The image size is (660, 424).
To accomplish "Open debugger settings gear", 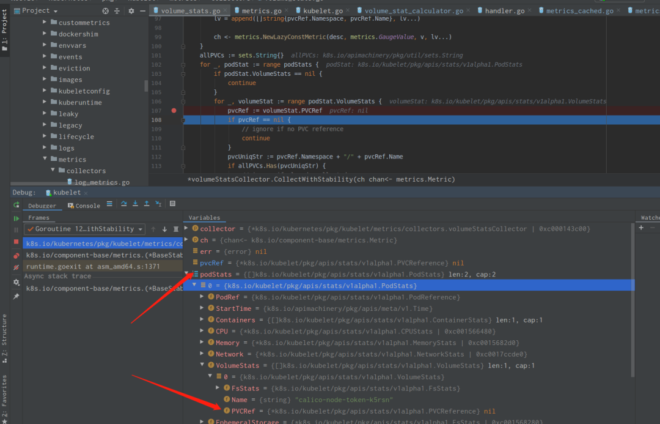I will [16, 283].
